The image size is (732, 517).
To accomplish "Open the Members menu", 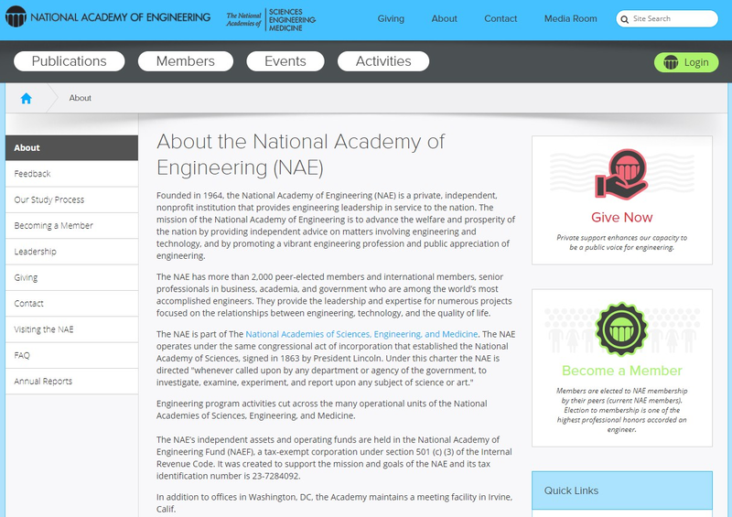I will click(x=186, y=61).
